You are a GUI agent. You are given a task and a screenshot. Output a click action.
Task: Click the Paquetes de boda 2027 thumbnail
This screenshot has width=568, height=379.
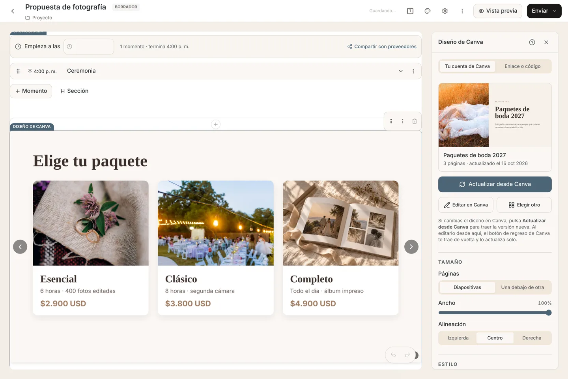click(495, 115)
